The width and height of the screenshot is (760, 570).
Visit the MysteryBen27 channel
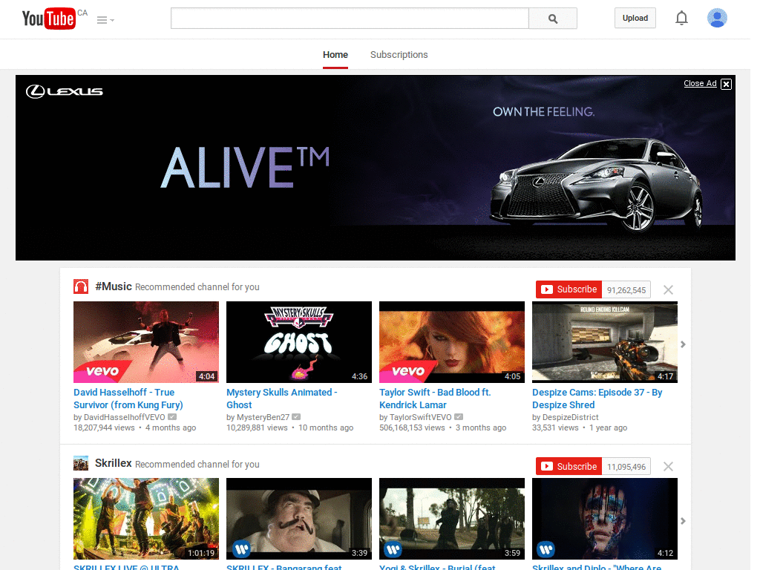263,417
